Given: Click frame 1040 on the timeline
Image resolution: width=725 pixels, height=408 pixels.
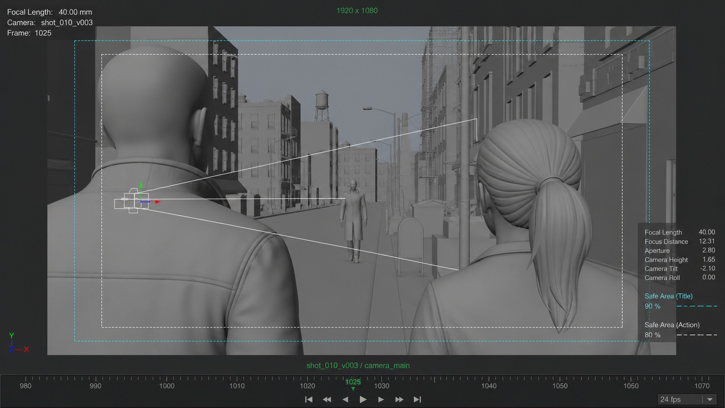Looking at the screenshot, I should point(489,385).
